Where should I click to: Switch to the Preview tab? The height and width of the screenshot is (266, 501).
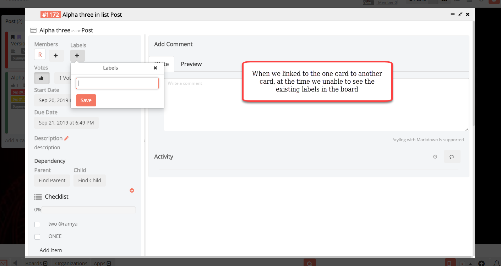pyautogui.click(x=191, y=64)
